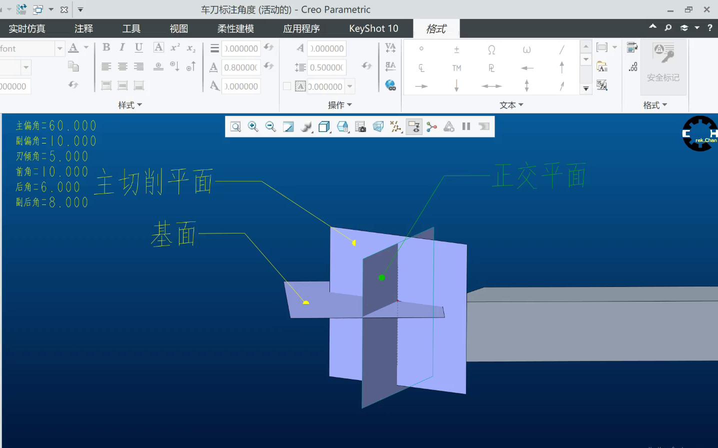
Task: Click the decimal places .00 icon
Action: (x=632, y=66)
